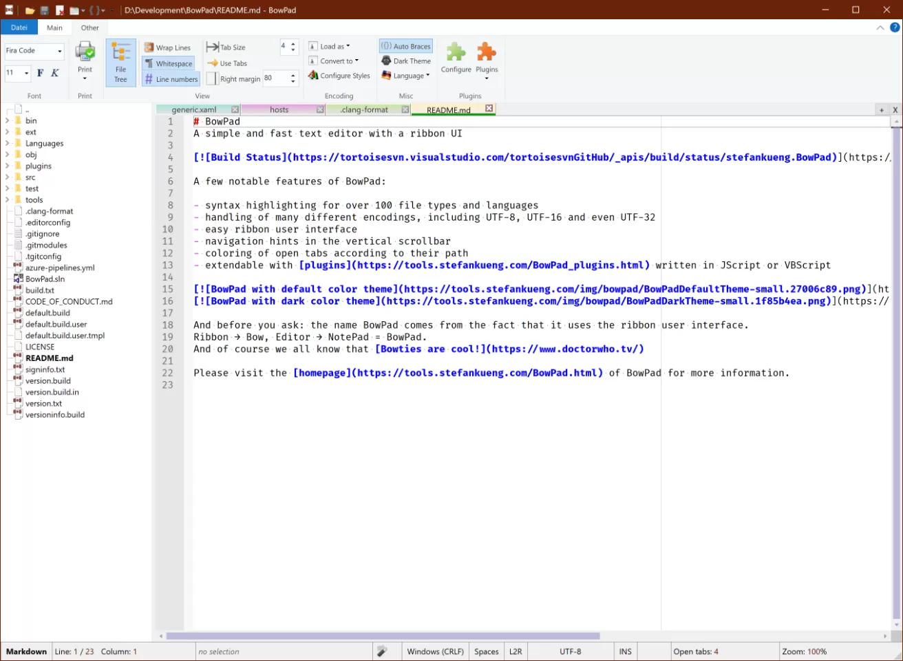
Task: Click Windows (CRLF) line ending in status bar
Action: (435, 651)
